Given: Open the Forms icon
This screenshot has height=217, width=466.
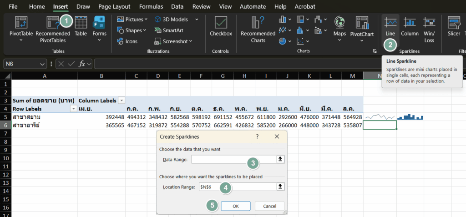Looking at the screenshot, I should (x=99, y=22).
